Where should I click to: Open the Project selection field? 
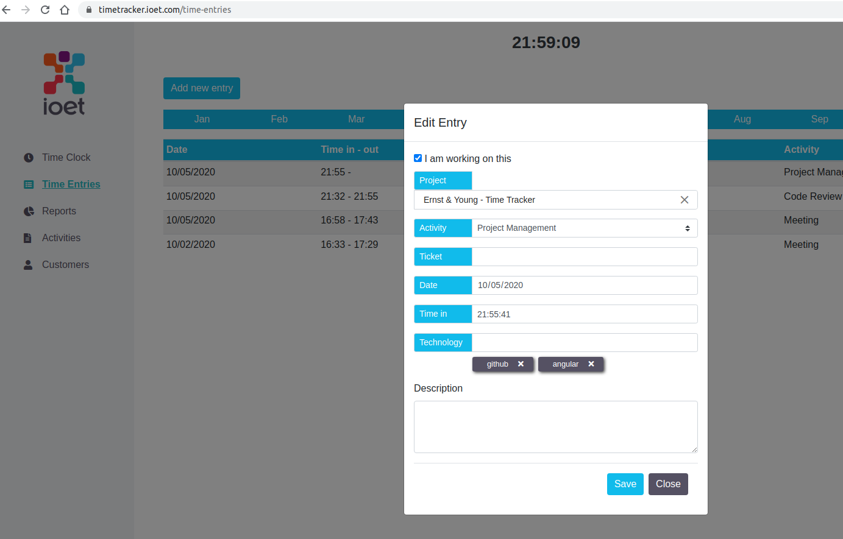(x=556, y=200)
